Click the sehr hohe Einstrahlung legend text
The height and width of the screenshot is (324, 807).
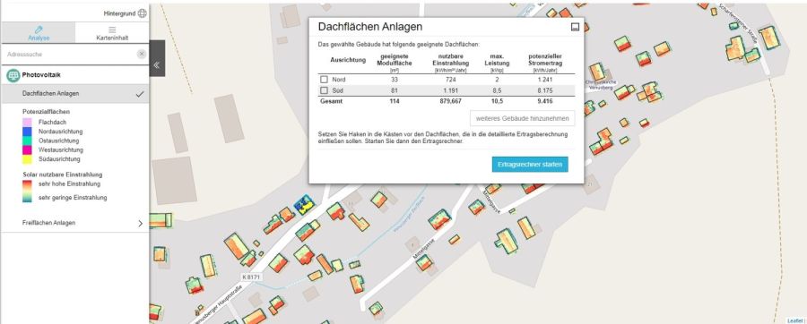tap(69, 183)
